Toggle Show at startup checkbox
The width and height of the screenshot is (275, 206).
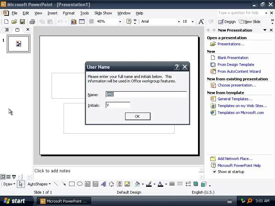click(214, 172)
